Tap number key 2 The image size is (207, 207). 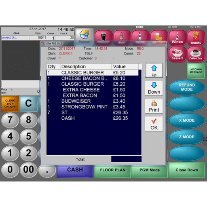tap(28, 153)
